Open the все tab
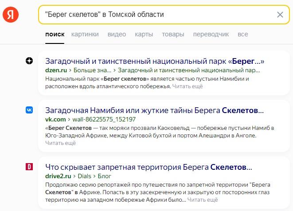293x211 pixels. click(243, 34)
